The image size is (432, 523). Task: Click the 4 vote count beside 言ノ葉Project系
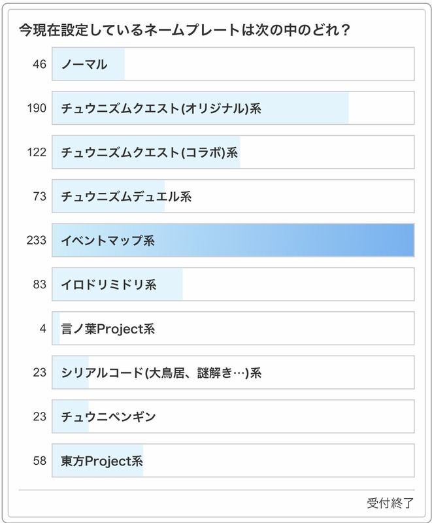[42, 328]
